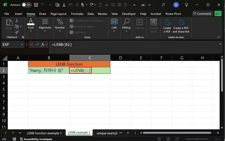The image size is (225, 141).
Task: Cancel the formula entry with X icon
Action: [32, 45]
